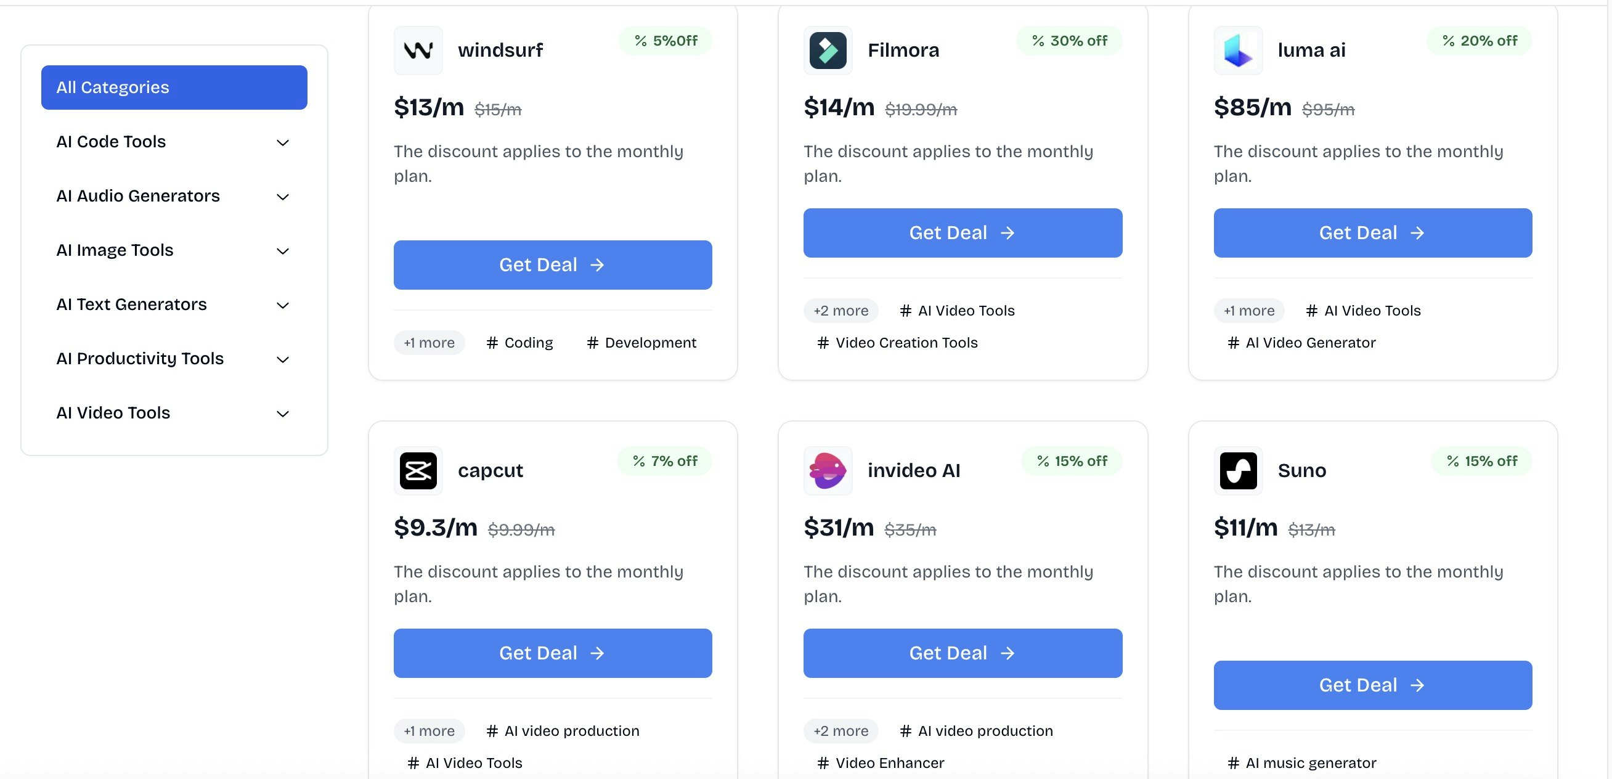Click Get Deal for invideo AI
The image size is (1612, 779).
(x=963, y=653)
